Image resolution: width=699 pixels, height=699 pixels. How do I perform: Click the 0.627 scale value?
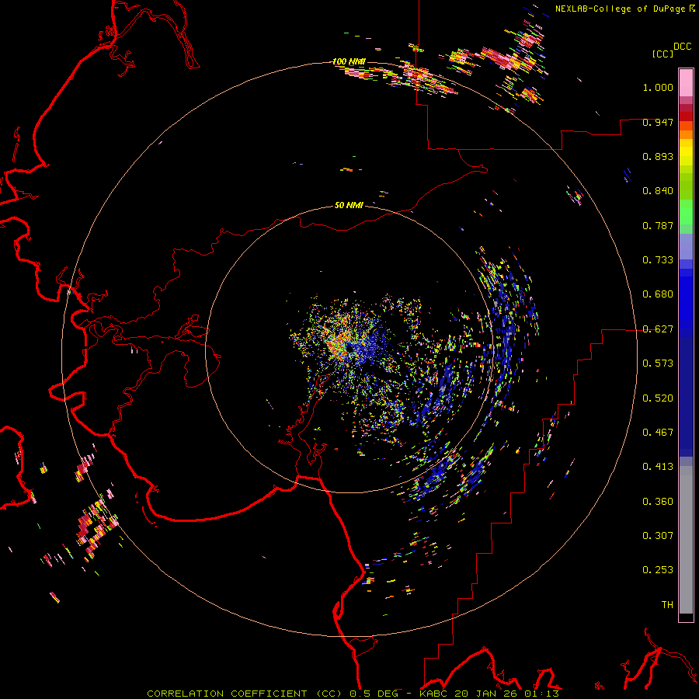[x=658, y=329]
